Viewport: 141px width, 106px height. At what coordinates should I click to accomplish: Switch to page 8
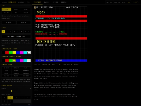pos(29,32)
